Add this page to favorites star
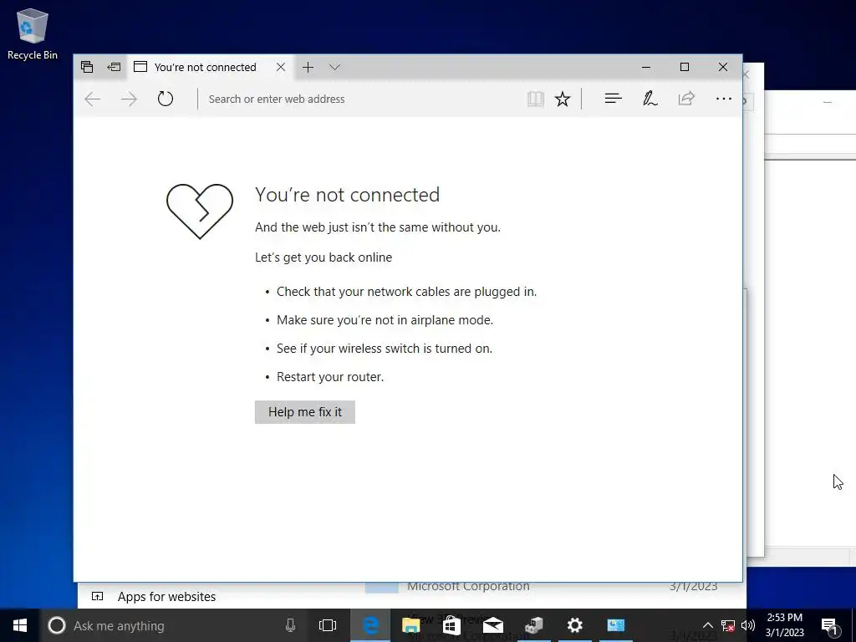The image size is (856, 642). pos(563,99)
